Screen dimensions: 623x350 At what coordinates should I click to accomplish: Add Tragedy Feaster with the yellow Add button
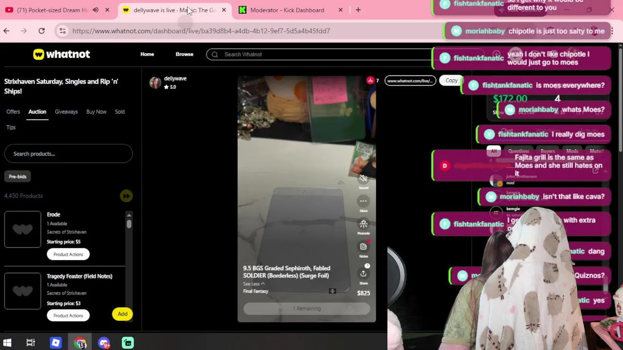coord(122,314)
